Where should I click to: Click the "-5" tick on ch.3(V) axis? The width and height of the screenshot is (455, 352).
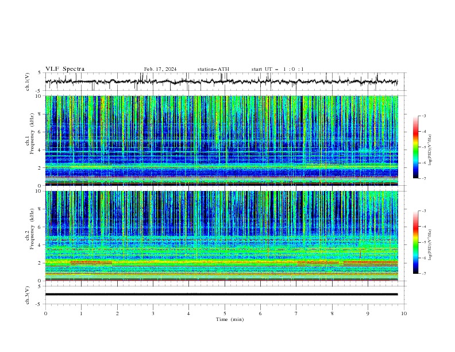(x=39, y=304)
